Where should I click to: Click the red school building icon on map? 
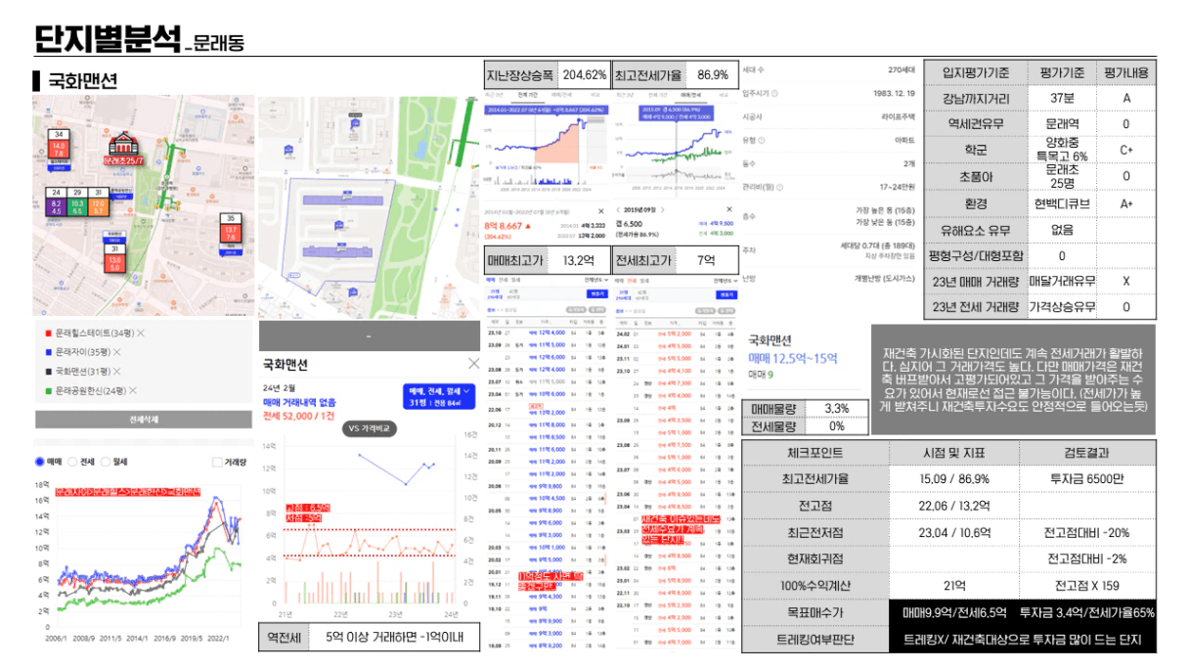tap(123, 143)
